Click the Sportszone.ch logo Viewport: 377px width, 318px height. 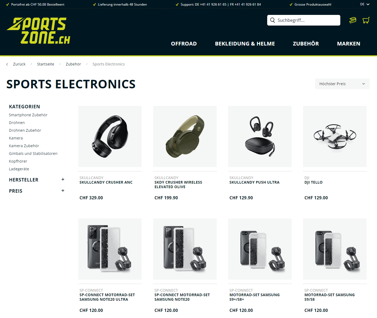38,31
